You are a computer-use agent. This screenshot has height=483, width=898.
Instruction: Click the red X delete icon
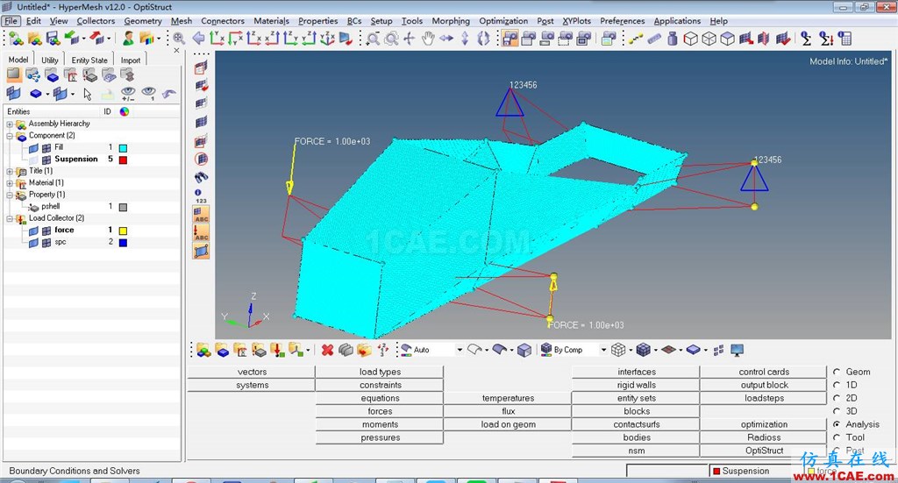tap(327, 350)
